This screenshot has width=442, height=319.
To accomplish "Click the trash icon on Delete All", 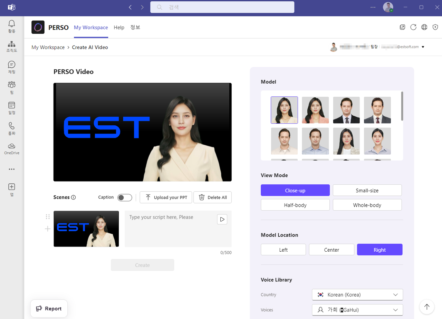I will coord(202,197).
